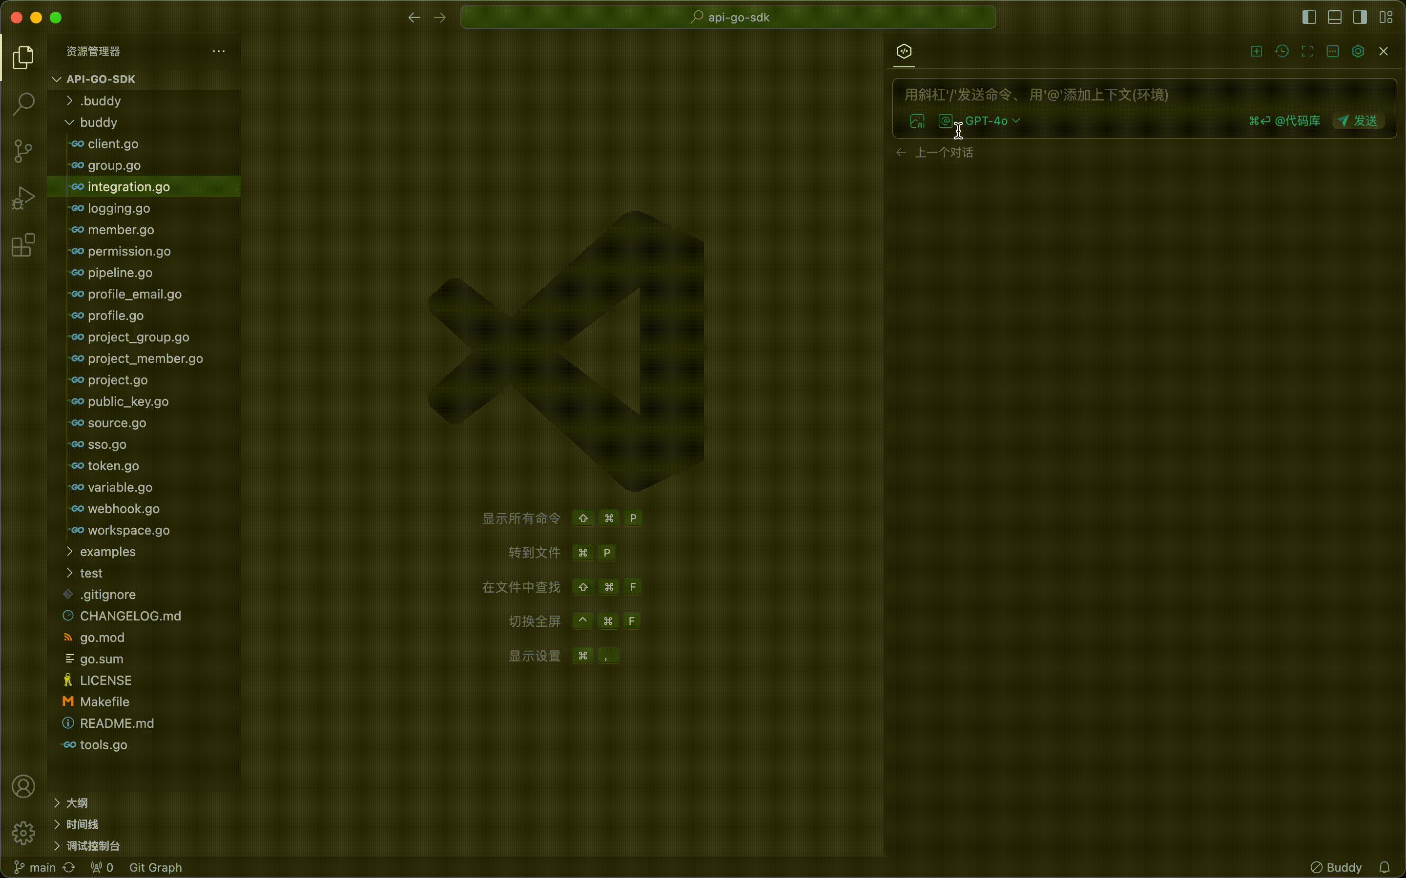Open the Buddy chat history
This screenshot has height=878, width=1406.
pyautogui.click(x=1282, y=51)
